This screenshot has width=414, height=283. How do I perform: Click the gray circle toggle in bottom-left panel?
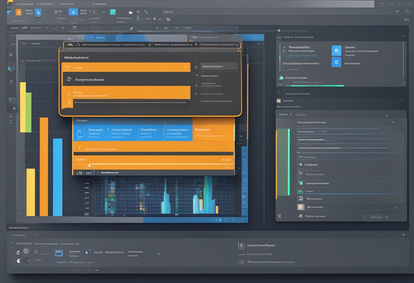(x=26, y=251)
